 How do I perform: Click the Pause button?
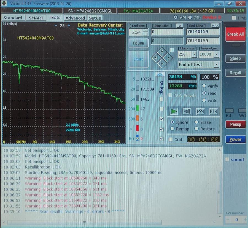pos(138,43)
